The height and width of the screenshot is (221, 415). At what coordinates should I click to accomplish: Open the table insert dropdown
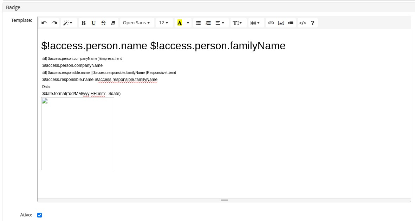(x=255, y=23)
